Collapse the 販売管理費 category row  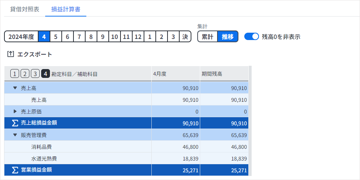click(x=15, y=135)
